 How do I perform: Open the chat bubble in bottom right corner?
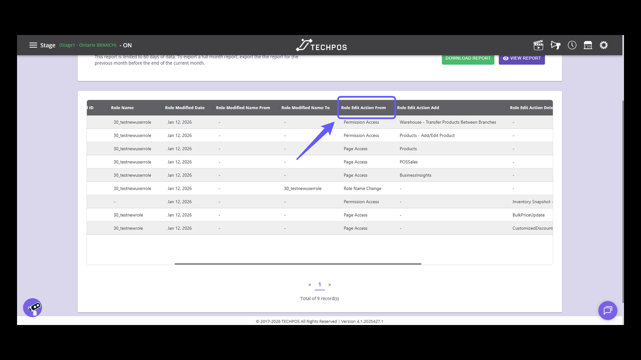tap(608, 310)
